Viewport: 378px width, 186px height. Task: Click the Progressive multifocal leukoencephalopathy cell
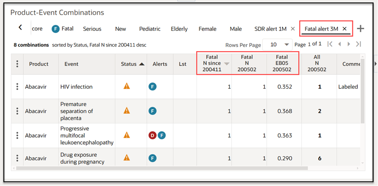coord(87,135)
